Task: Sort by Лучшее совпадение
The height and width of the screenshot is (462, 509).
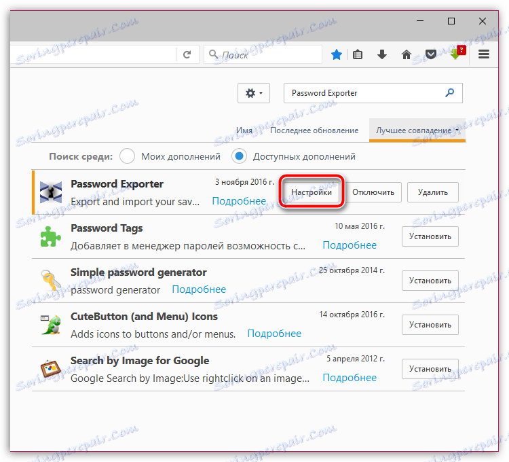Action: [417, 130]
